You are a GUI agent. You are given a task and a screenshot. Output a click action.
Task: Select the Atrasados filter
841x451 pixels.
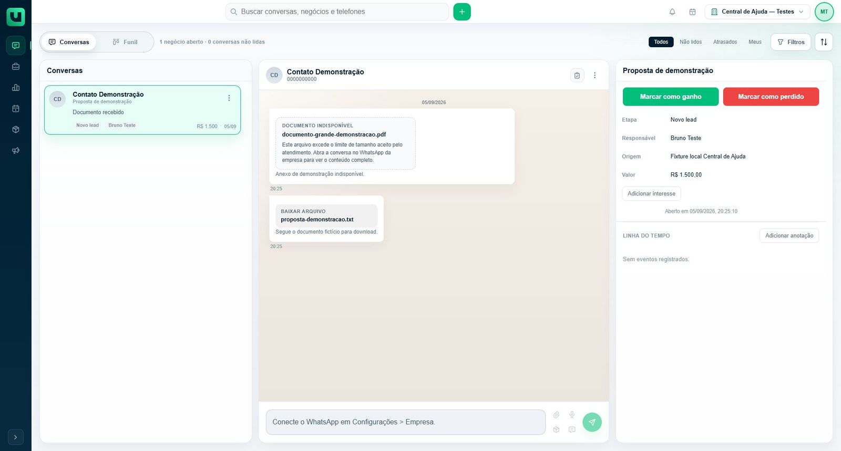pos(725,42)
